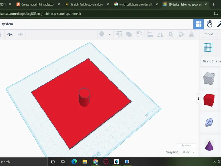Open a new browser tab with plus
The height and width of the screenshot is (166, 221).
pyautogui.click(x=213, y=4)
